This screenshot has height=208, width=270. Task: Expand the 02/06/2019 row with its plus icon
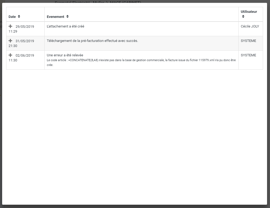[10, 55]
